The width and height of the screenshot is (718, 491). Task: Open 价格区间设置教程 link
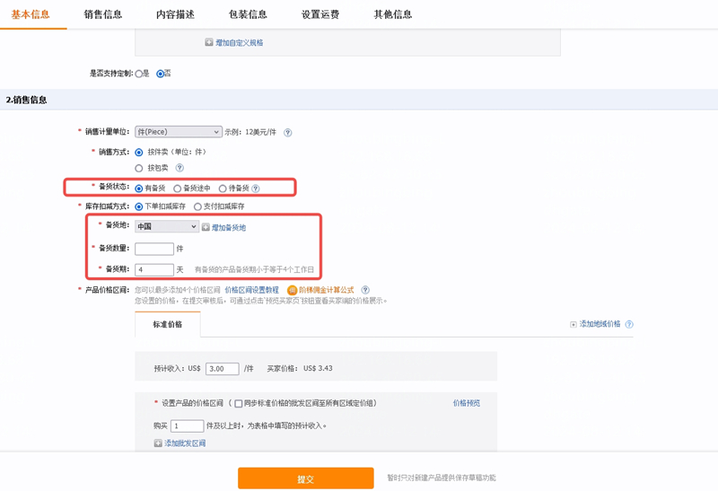252,290
